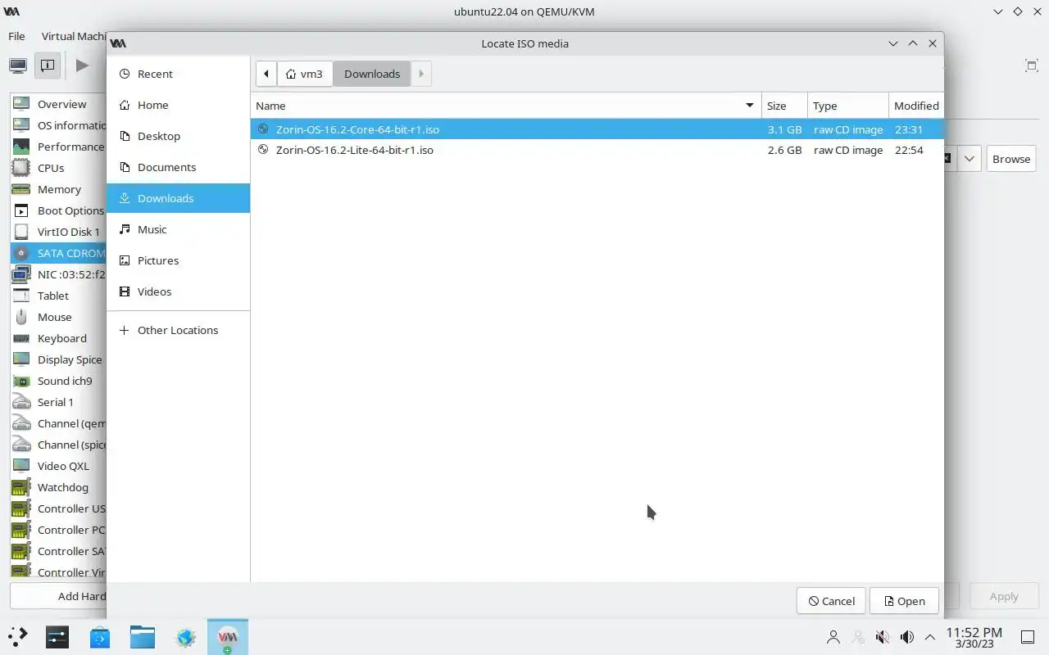This screenshot has width=1049, height=655.
Task: Select Desktop in the sidebar
Action: (x=178, y=136)
